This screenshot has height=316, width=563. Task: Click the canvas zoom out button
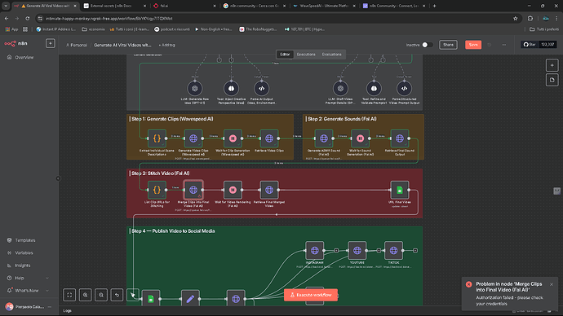tap(101, 295)
